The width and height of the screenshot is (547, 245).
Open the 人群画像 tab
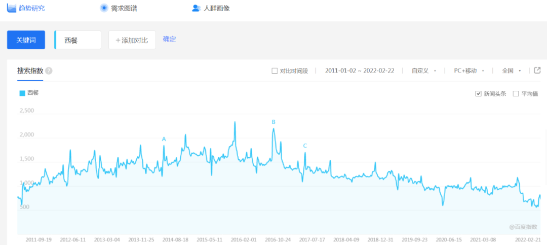(x=216, y=8)
